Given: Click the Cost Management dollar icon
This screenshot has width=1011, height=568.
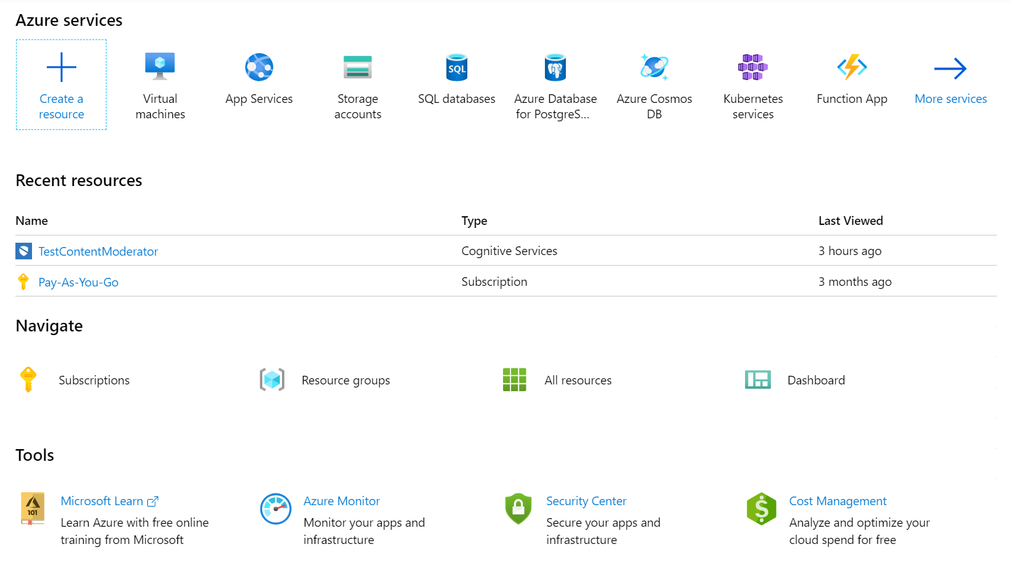Looking at the screenshot, I should 762,509.
